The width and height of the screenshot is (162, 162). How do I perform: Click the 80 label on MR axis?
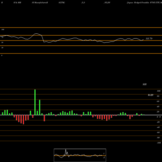[158, 96]
